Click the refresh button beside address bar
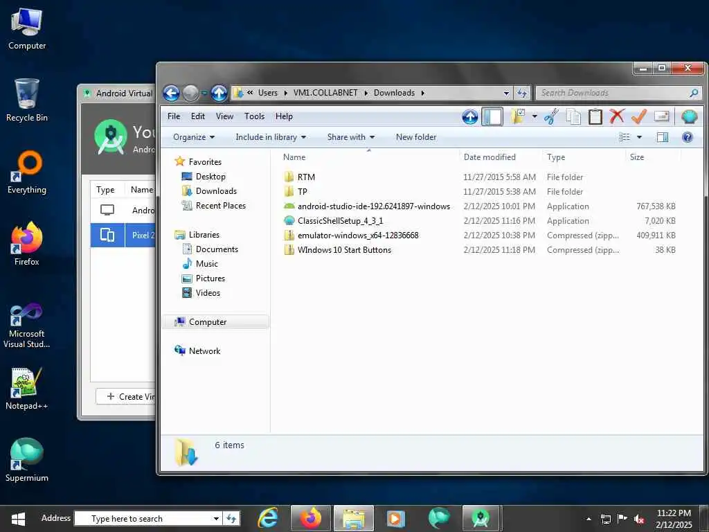Screen dimensions: 709x532 [522, 94]
